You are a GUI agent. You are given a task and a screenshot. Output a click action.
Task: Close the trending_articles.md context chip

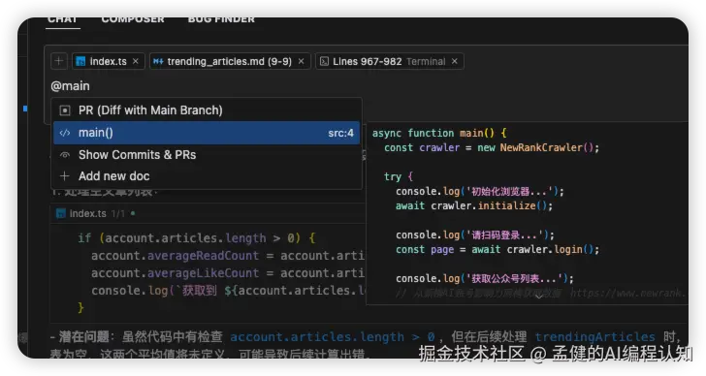pyautogui.click(x=302, y=61)
